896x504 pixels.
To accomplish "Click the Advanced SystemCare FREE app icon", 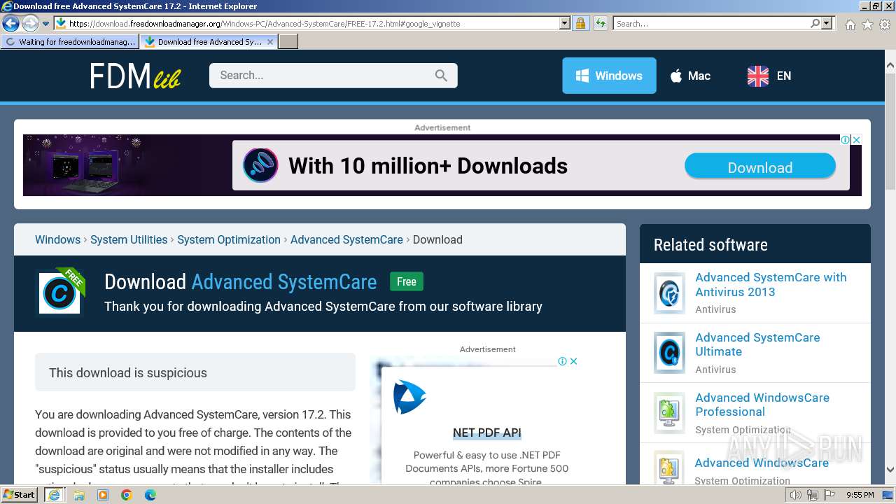I will click(x=60, y=293).
